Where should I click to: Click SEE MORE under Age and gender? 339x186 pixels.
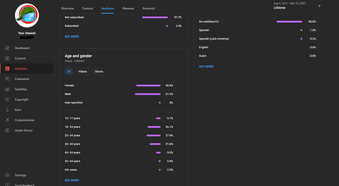point(72,181)
